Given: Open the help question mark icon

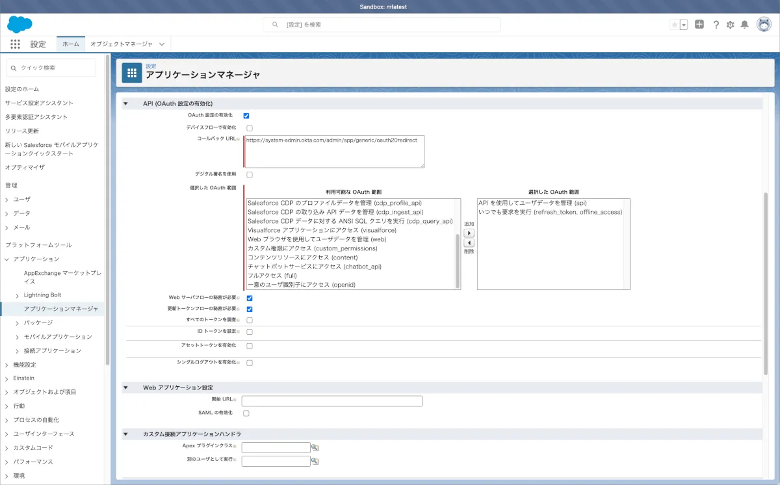Looking at the screenshot, I should click(716, 25).
